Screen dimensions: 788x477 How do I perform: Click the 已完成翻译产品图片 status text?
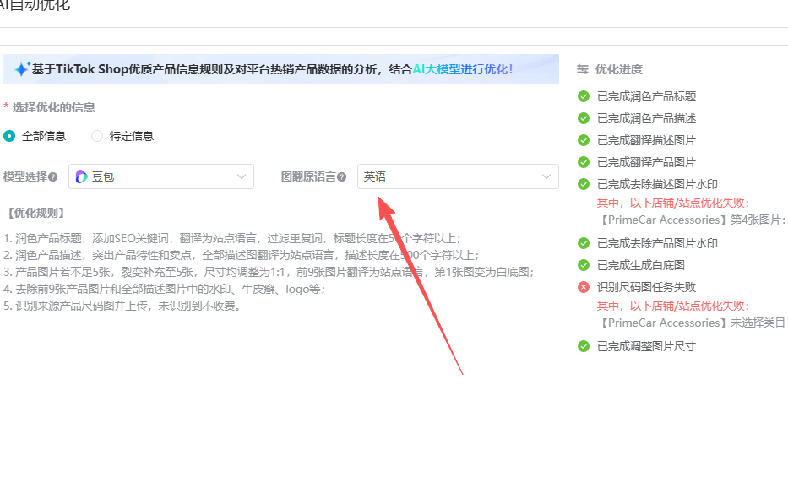tap(646, 162)
